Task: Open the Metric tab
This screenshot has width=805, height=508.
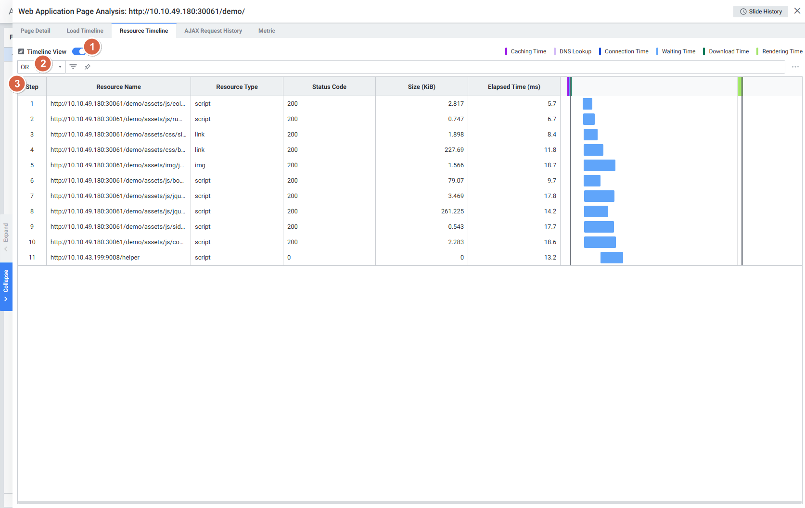Action: point(267,31)
